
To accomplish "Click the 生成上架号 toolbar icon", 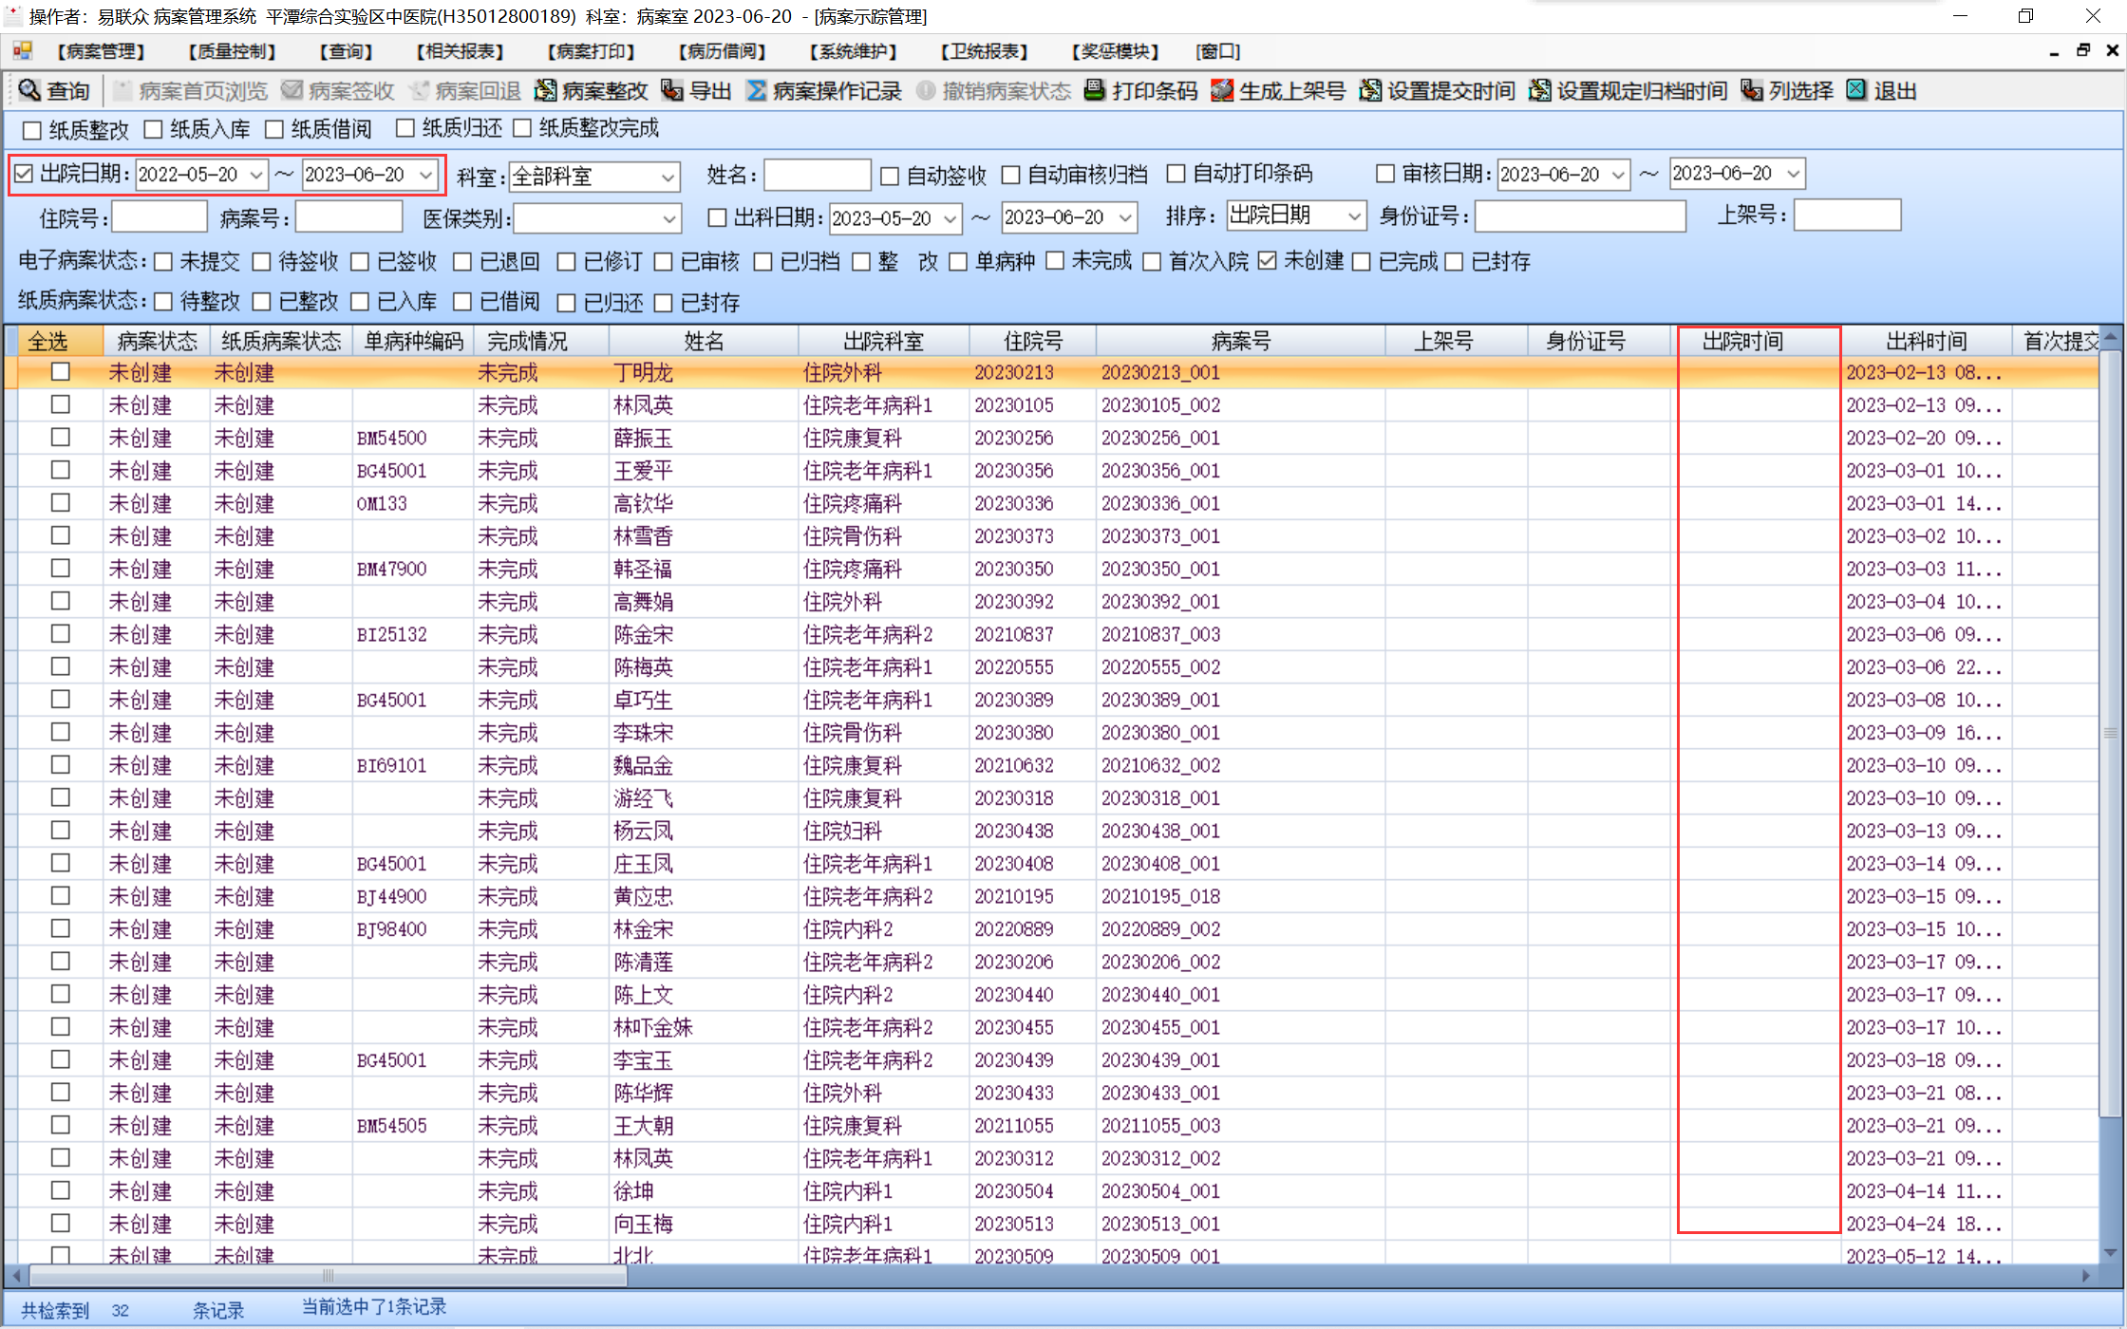I will click(1222, 90).
